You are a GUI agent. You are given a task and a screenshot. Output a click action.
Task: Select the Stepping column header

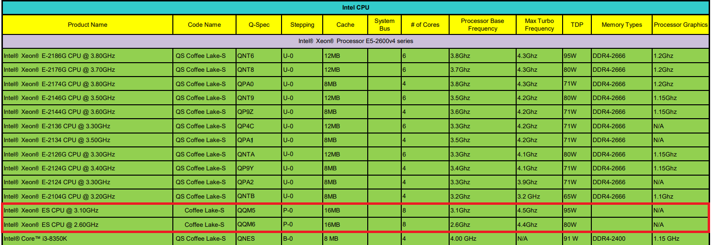click(x=302, y=24)
